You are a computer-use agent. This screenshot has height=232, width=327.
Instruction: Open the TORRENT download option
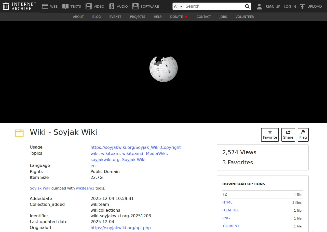click(231, 226)
